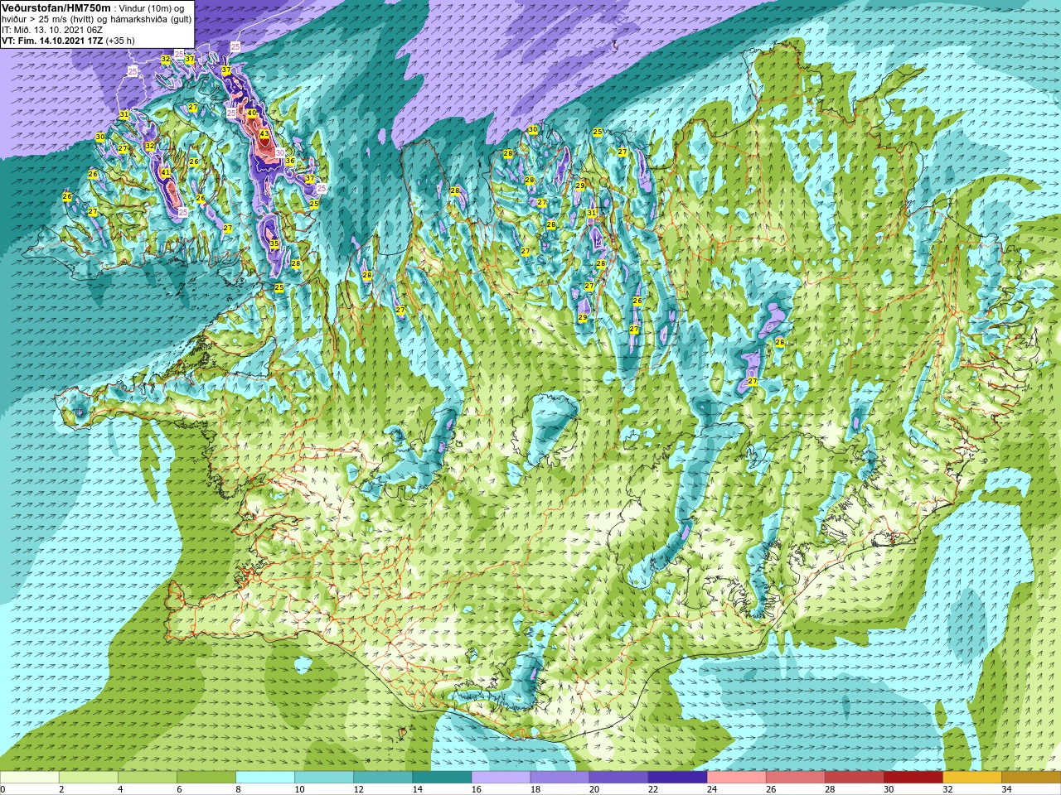Click the pale yellow 0–2 legend swatch
The width and height of the screenshot is (1061, 795).
pyautogui.click(x=30, y=778)
